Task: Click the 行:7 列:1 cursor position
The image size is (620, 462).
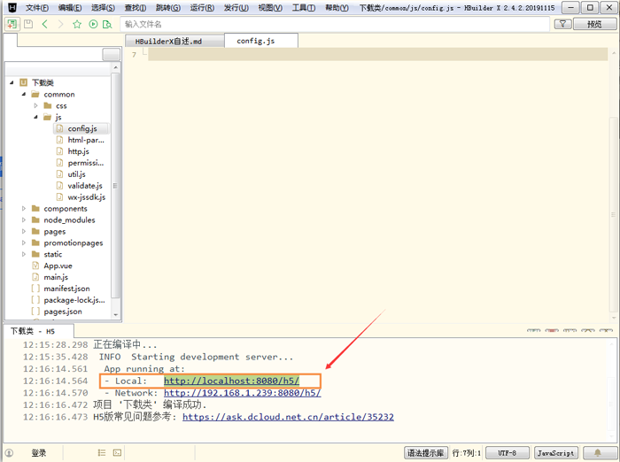Action: click(467, 453)
